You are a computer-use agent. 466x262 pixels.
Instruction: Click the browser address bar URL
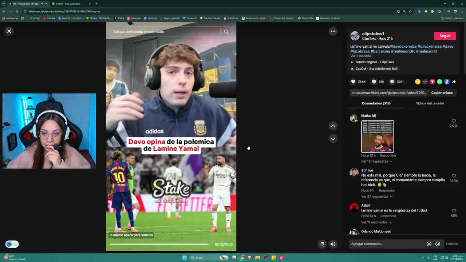[x=64, y=11]
